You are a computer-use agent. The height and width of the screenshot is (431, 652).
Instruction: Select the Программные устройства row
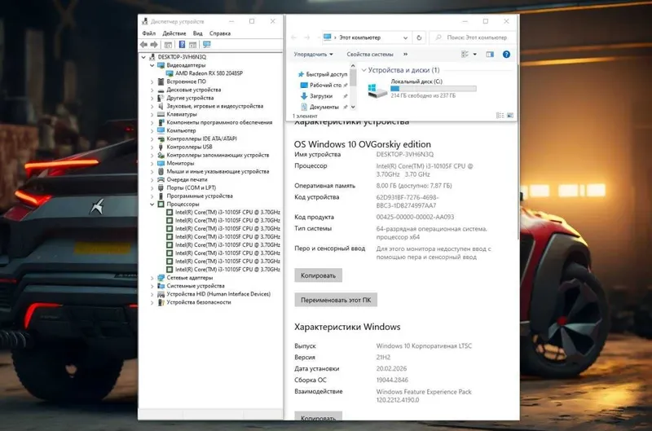pos(200,196)
